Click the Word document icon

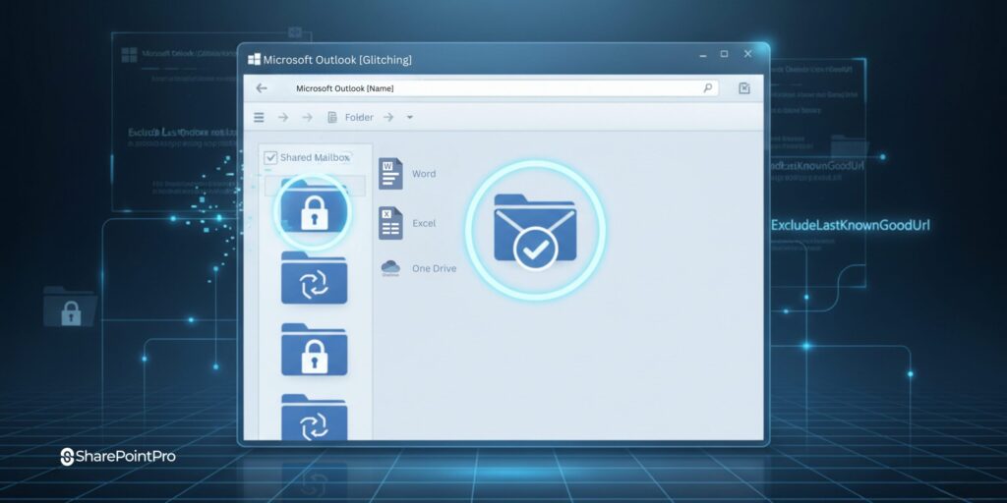pos(391,174)
